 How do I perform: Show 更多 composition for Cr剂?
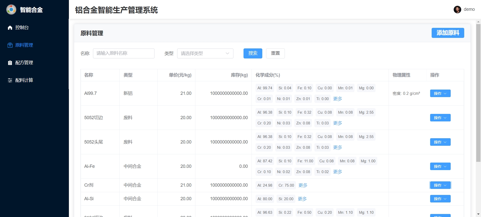(303, 185)
